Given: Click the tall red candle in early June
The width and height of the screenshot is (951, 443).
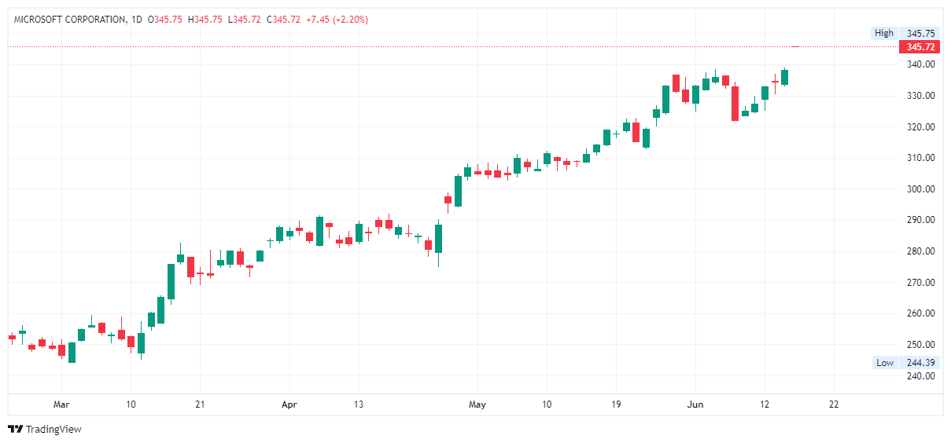Looking at the screenshot, I should (x=735, y=102).
